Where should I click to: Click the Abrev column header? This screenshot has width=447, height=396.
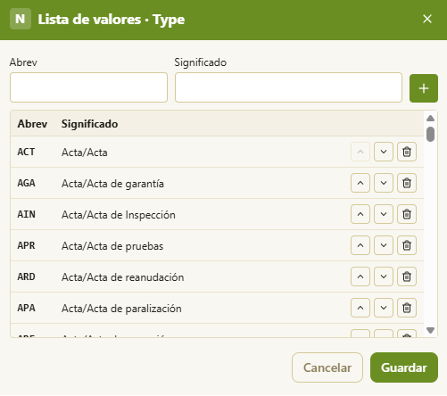(x=32, y=124)
